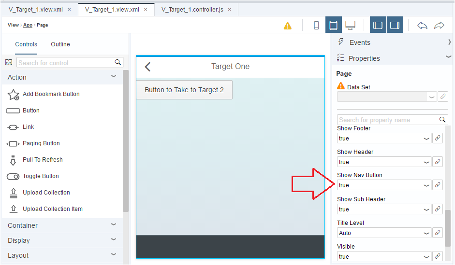Select the Link control

coord(20,127)
